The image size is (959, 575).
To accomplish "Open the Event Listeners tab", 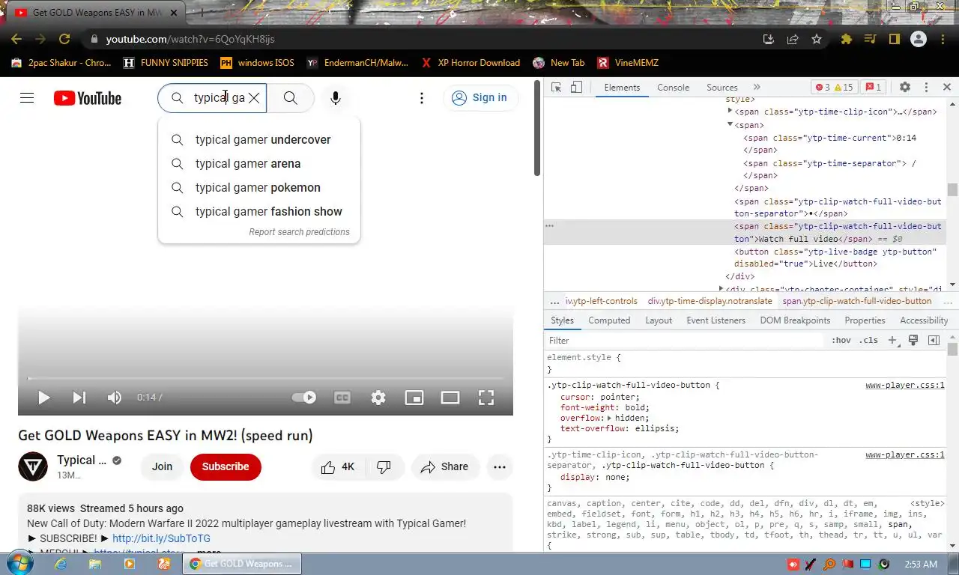I will click(716, 320).
